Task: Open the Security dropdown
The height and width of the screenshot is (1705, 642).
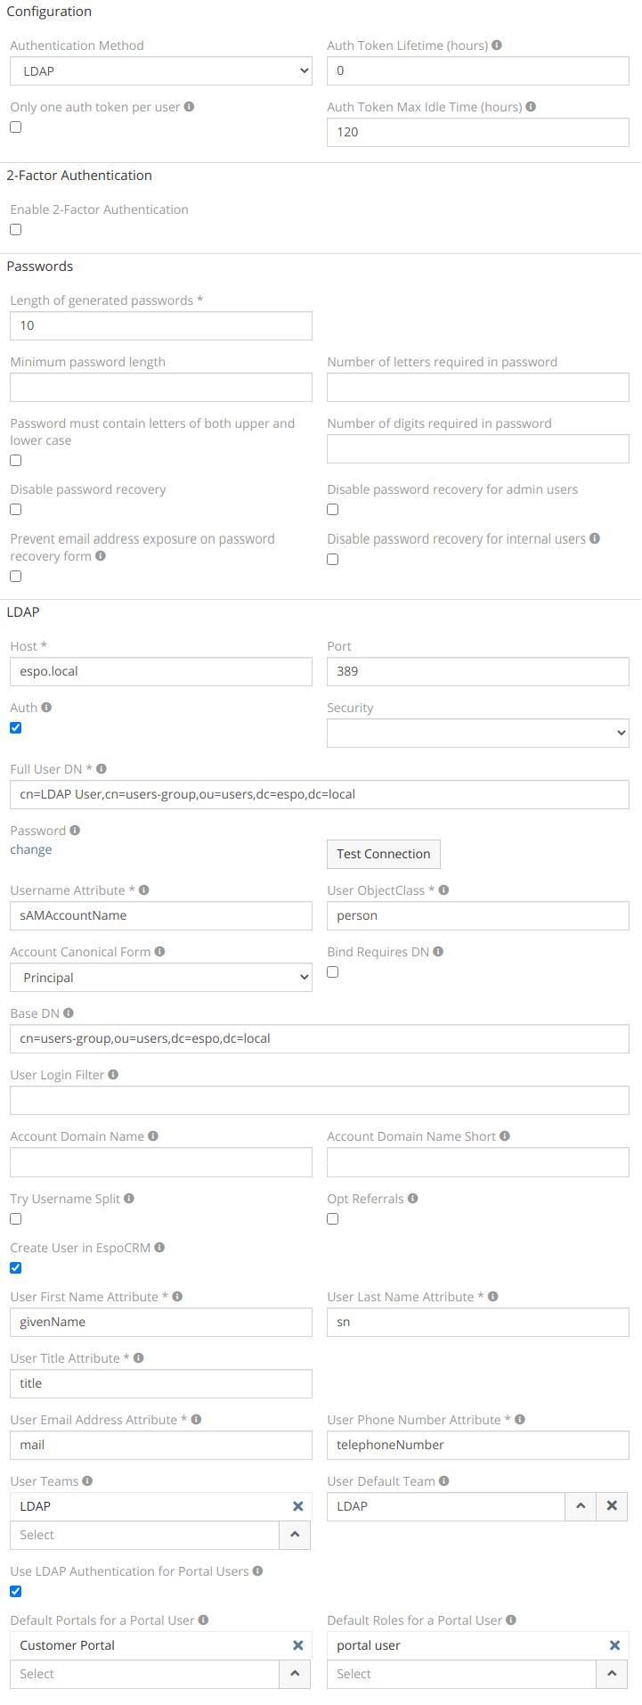Action: (478, 734)
